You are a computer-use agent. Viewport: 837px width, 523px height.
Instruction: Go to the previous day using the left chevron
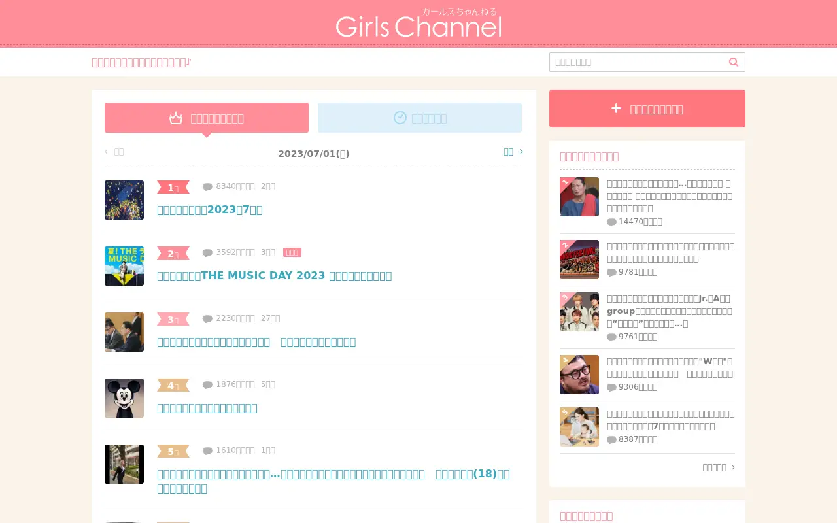tap(107, 152)
